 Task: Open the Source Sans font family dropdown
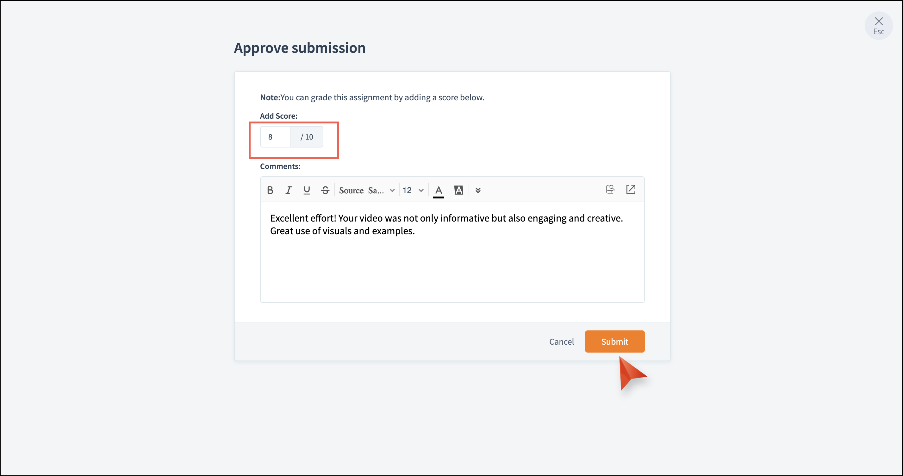[367, 191]
